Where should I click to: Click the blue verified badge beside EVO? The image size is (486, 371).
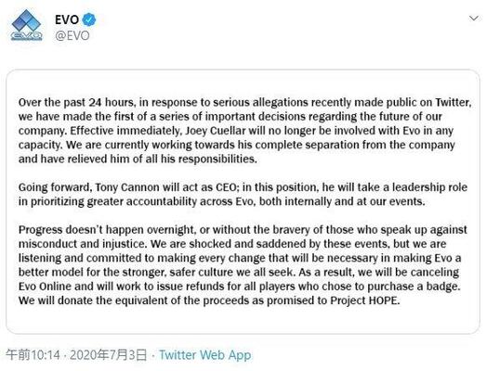[x=89, y=19]
